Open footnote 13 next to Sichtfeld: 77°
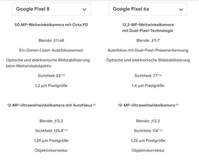Screen dimensions: 199x162 [160, 75]
